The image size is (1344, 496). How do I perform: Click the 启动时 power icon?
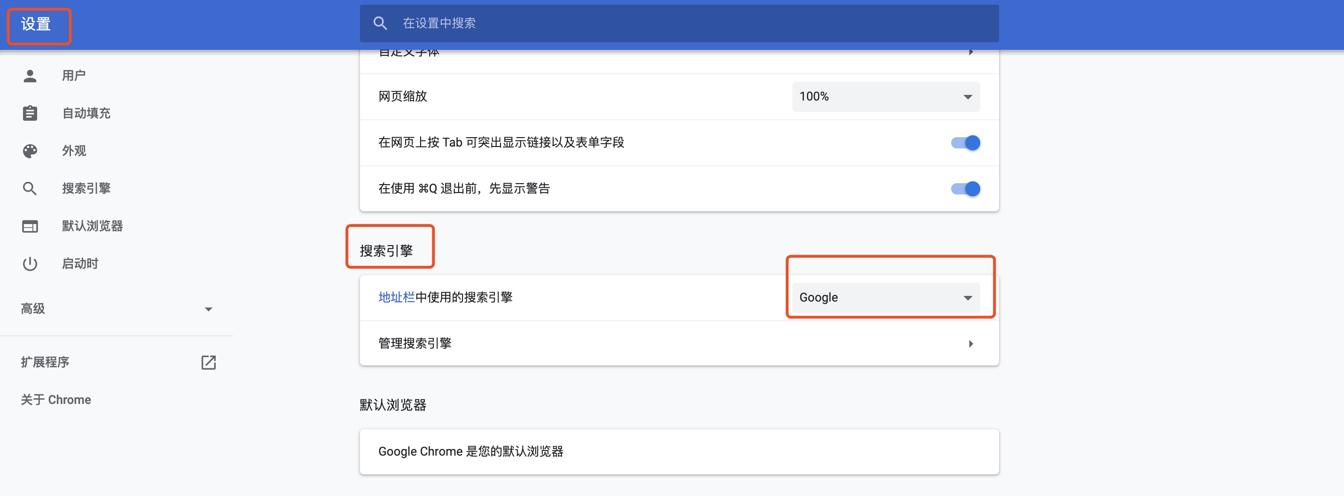coord(30,264)
